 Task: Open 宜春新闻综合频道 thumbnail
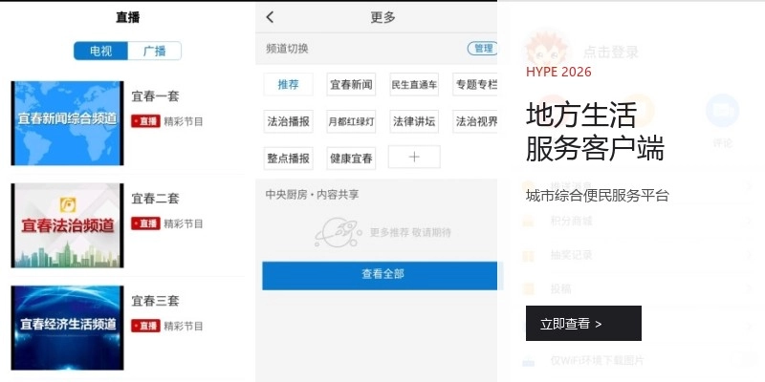(x=67, y=123)
